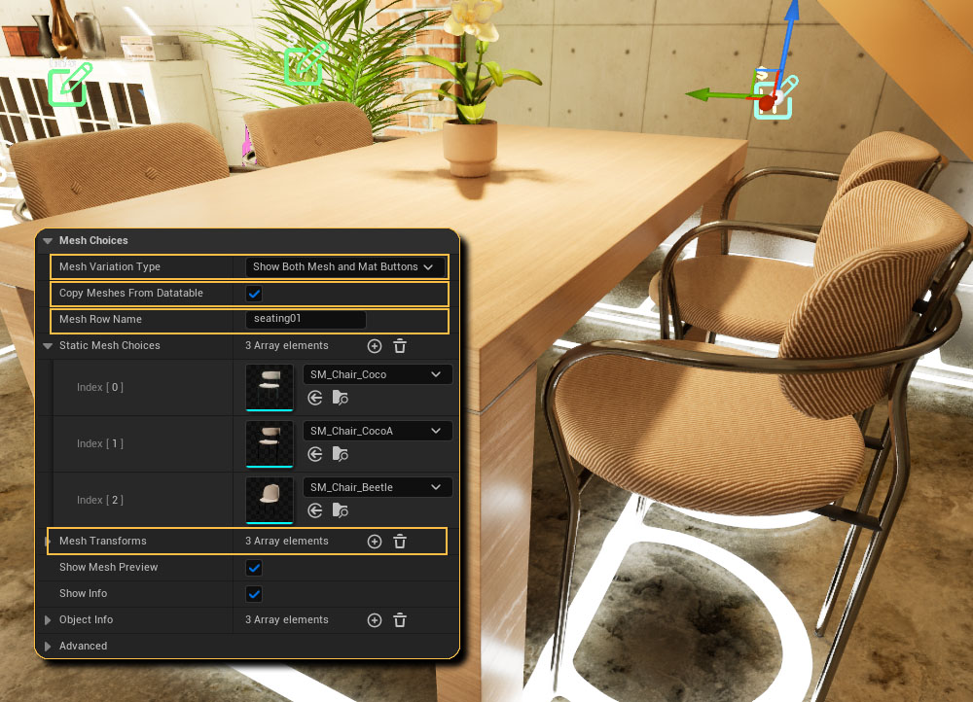The width and height of the screenshot is (973, 702).
Task: Click the blue Z-axis arrow of the gizmo
Action: click(x=791, y=24)
